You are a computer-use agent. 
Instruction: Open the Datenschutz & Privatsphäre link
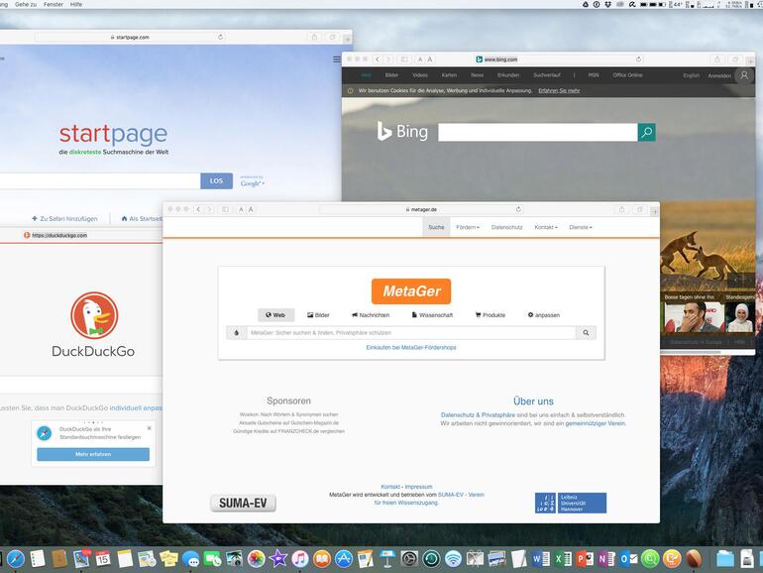pos(478,415)
